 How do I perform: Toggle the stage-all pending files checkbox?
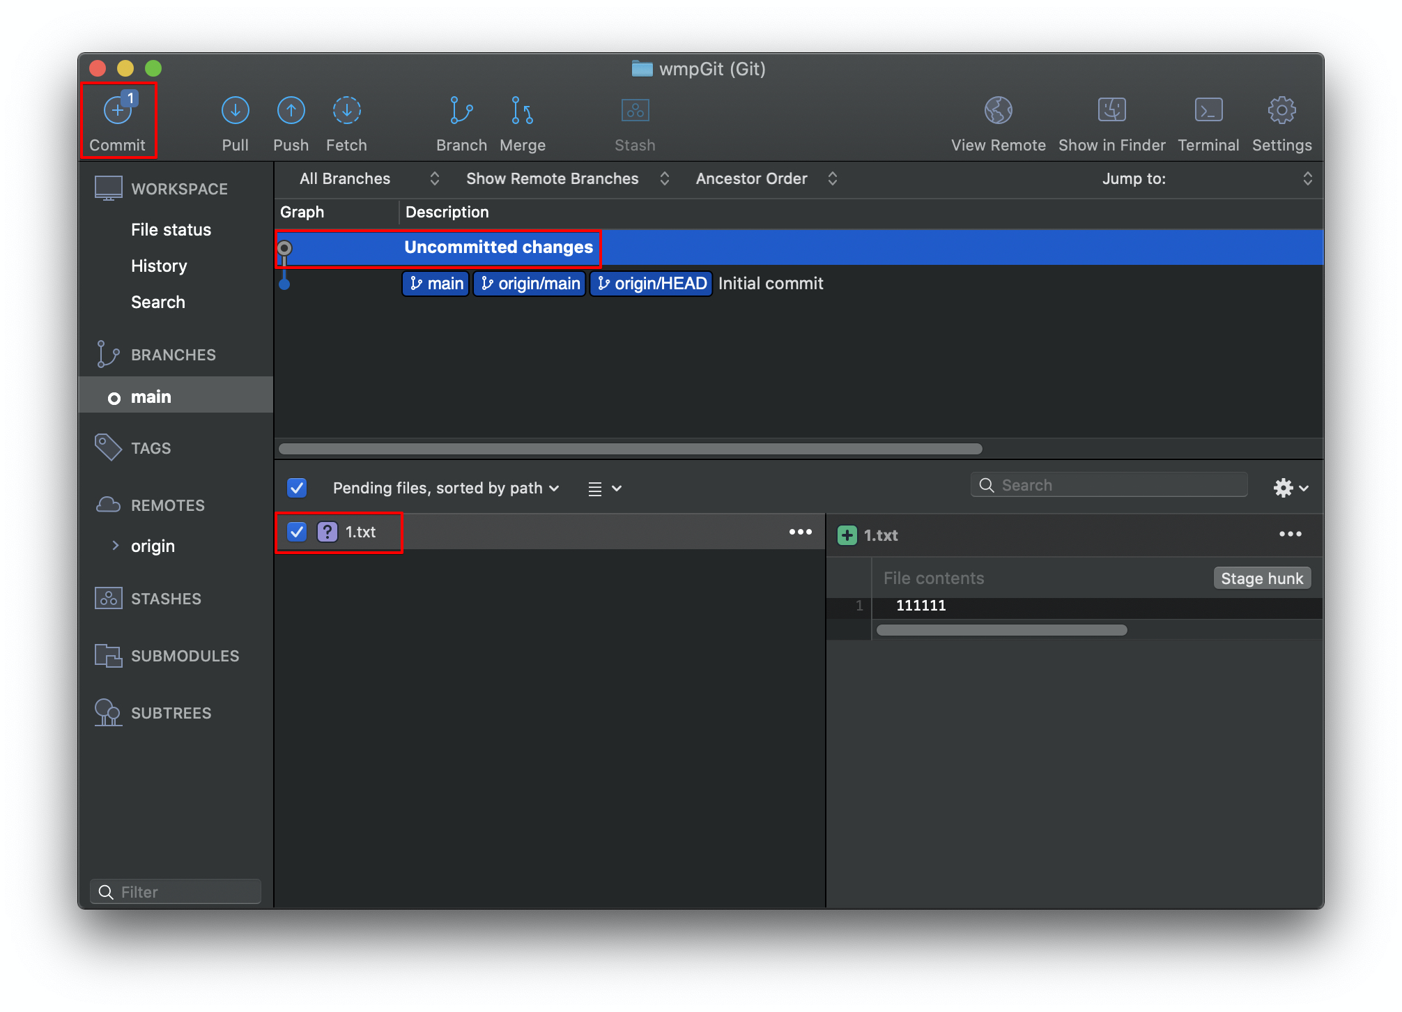(x=297, y=488)
